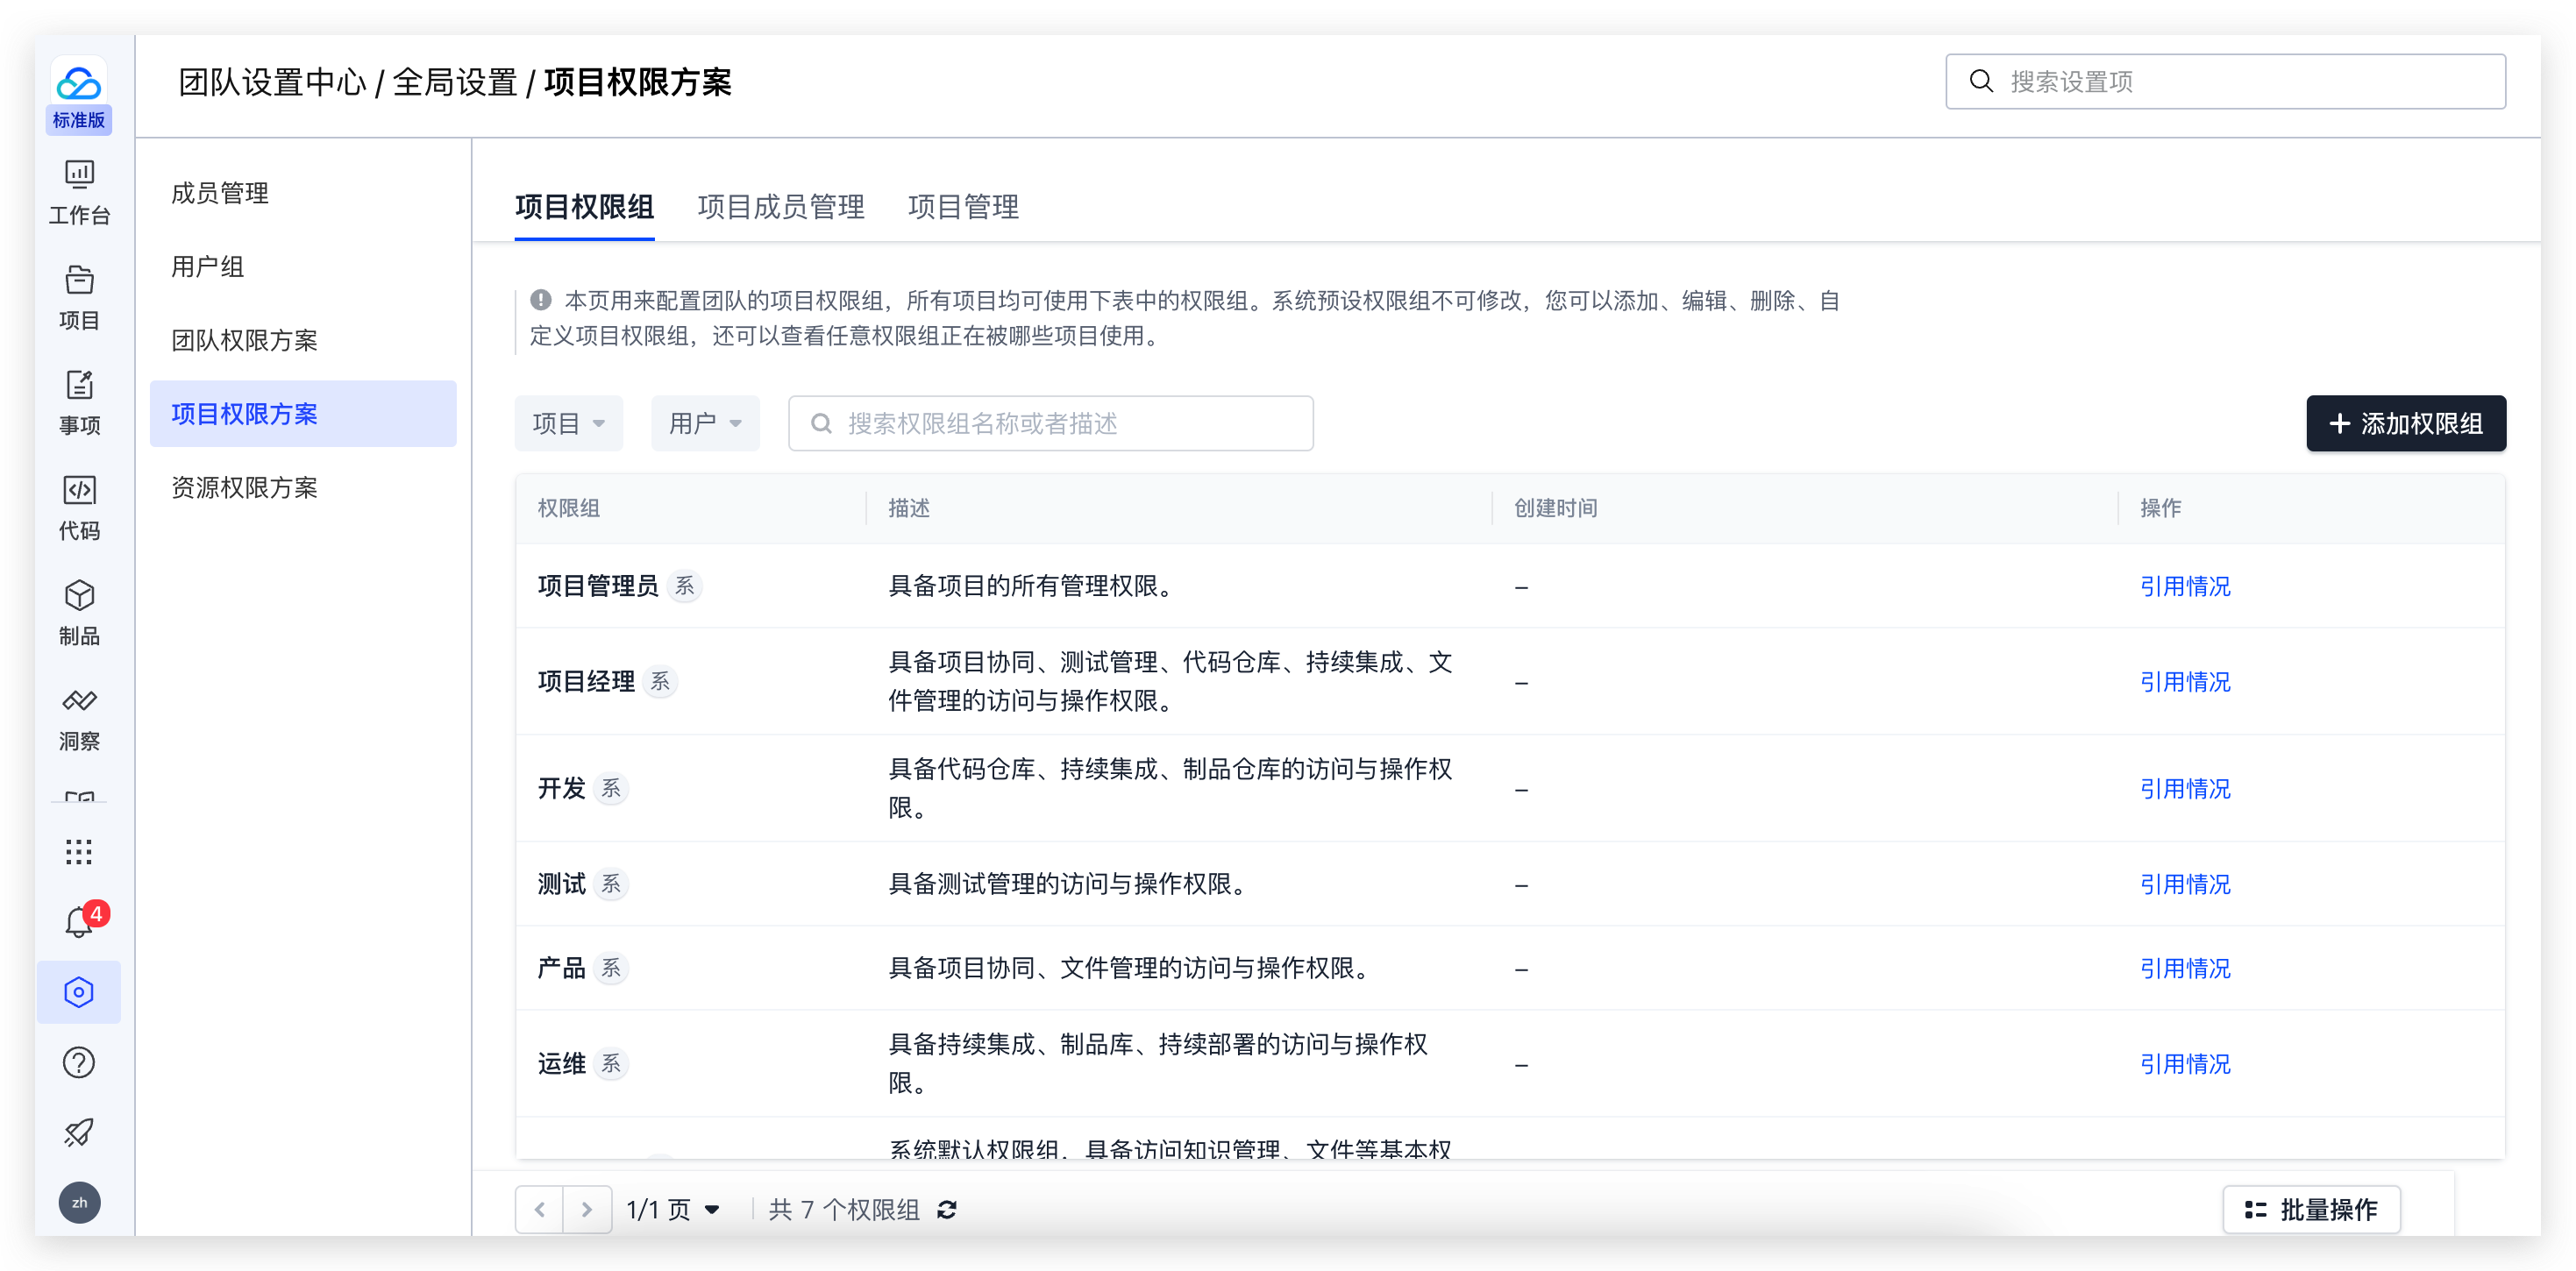Click the 创建时间 column header
The height and width of the screenshot is (1271, 2576).
(1555, 508)
